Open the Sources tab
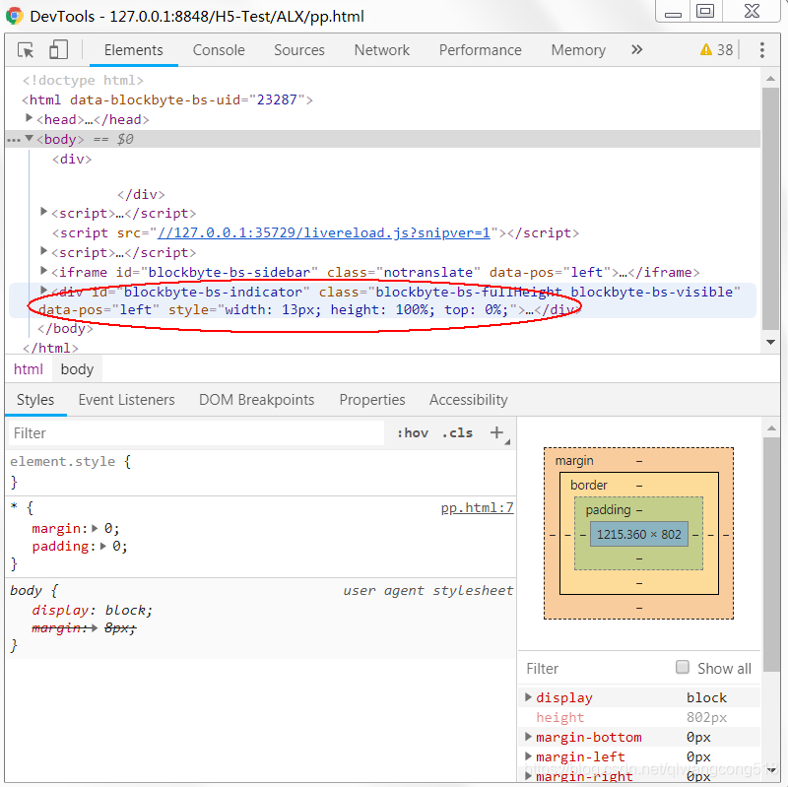788x787 pixels. click(x=299, y=50)
